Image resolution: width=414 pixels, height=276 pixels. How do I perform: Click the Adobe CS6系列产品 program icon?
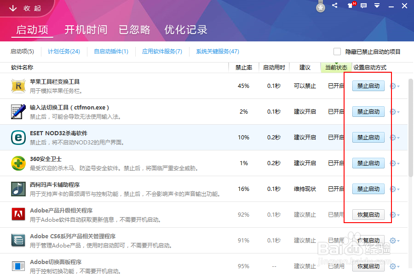[18, 240]
